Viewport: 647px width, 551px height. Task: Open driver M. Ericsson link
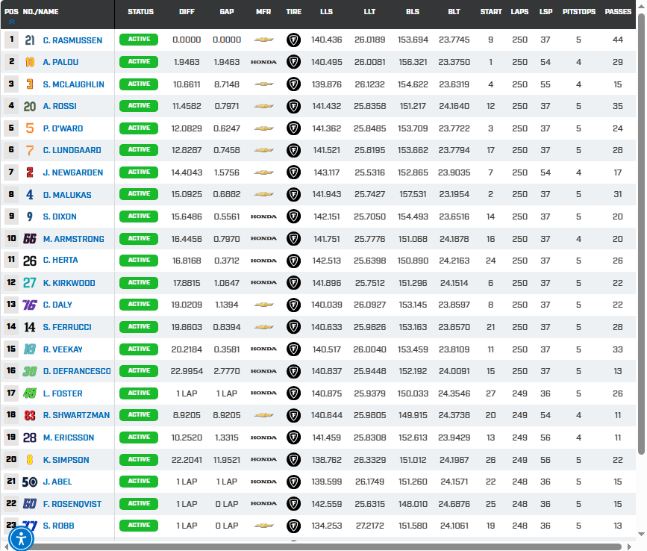click(69, 438)
